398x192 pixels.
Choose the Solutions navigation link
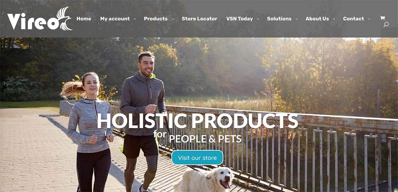pyautogui.click(x=279, y=19)
